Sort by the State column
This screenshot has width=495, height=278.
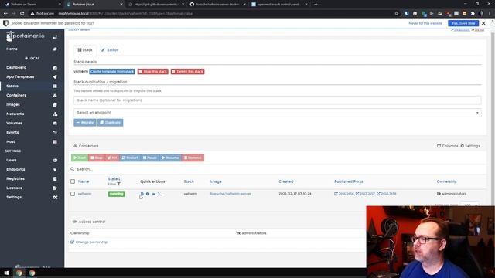(114, 179)
